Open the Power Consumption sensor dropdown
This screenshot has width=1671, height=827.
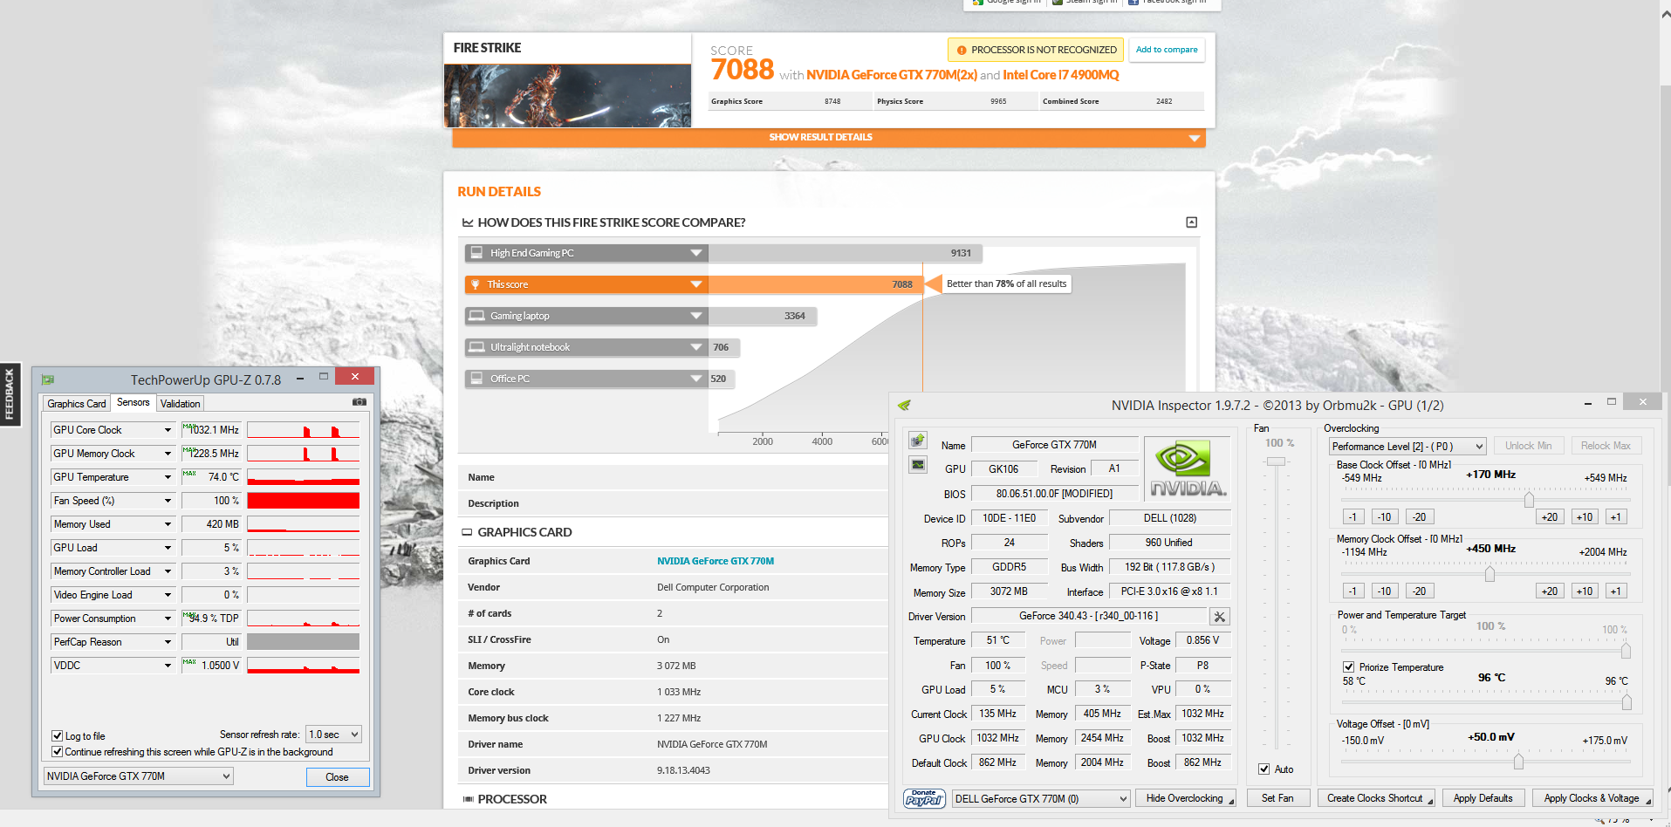[x=168, y=619]
